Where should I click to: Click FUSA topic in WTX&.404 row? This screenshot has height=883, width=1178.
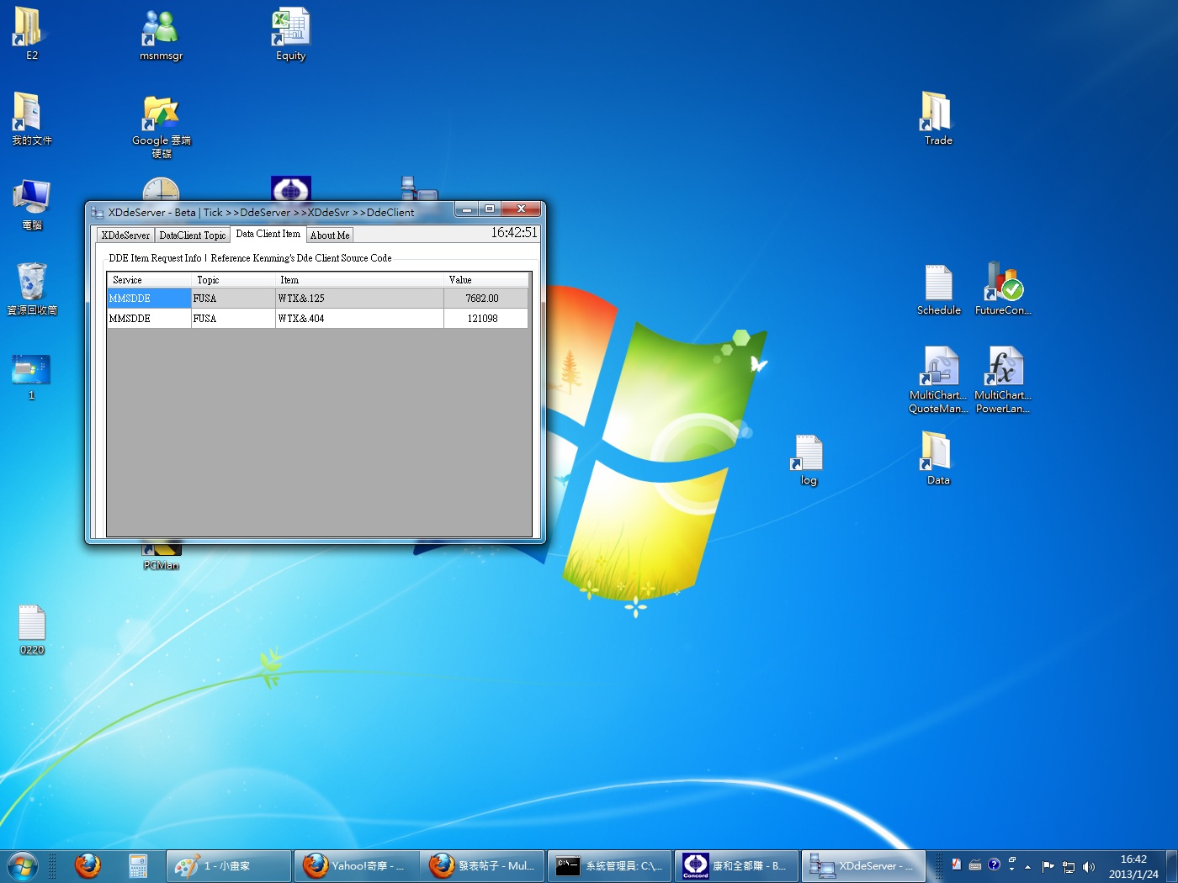click(x=234, y=319)
